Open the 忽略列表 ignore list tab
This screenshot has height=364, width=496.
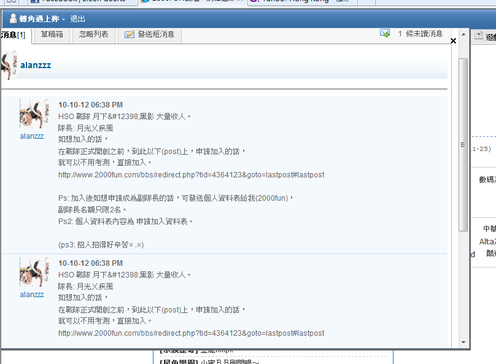[93, 34]
